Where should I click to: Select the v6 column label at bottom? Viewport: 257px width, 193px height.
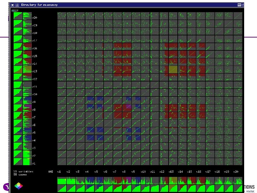click(105, 172)
